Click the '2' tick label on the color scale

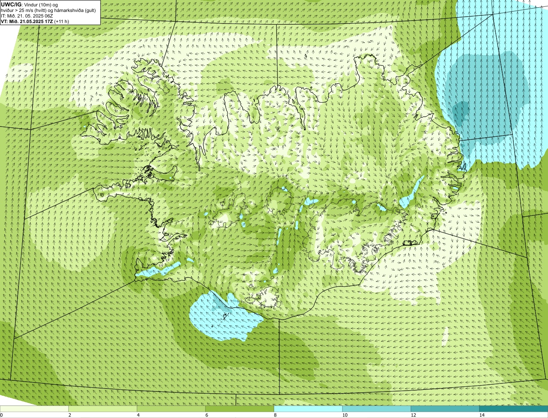pos(69,415)
